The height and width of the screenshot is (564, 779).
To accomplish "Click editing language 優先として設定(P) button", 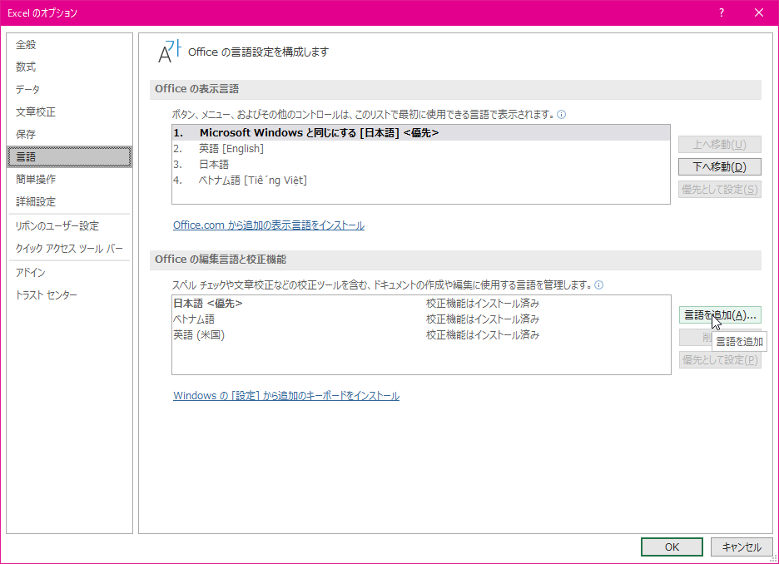I will coord(720,360).
